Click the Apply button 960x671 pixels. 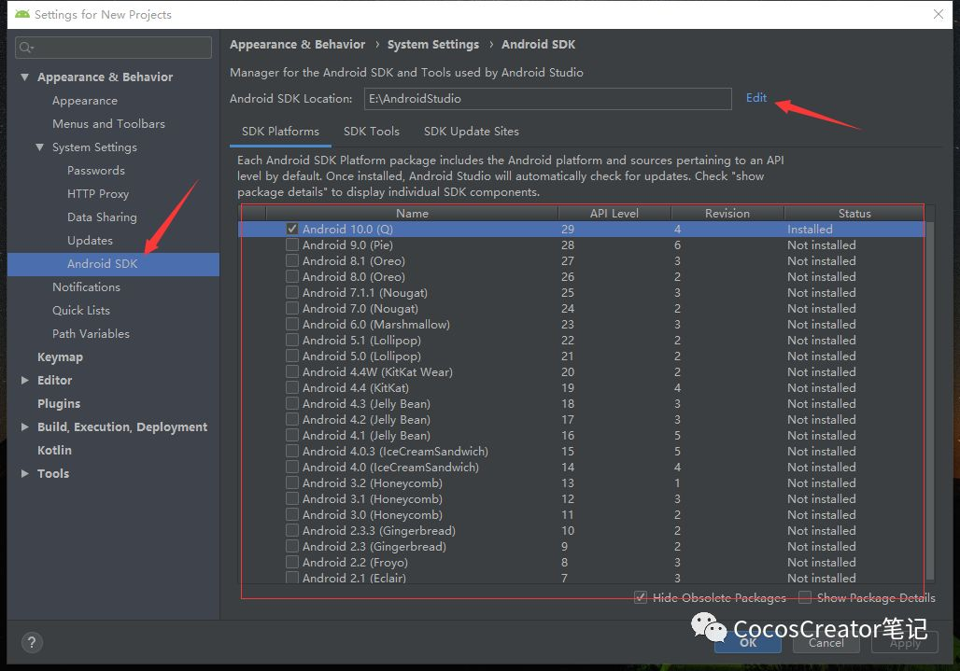(x=905, y=643)
